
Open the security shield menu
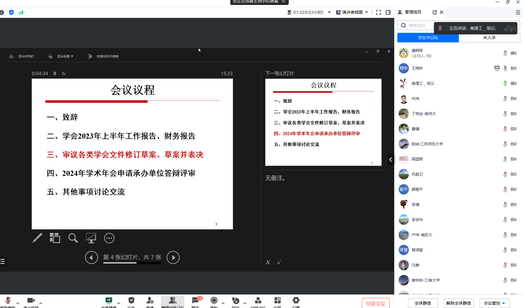tap(131, 300)
